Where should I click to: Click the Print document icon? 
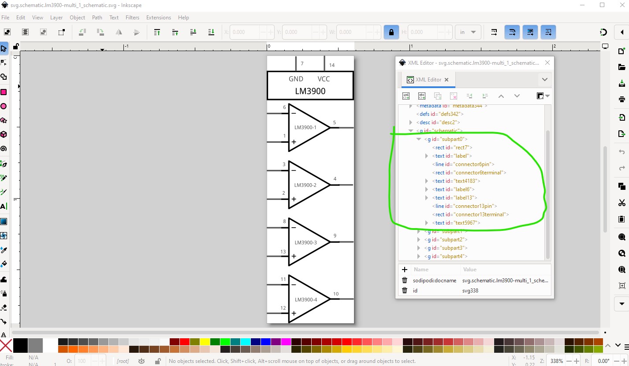tap(622, 99)
